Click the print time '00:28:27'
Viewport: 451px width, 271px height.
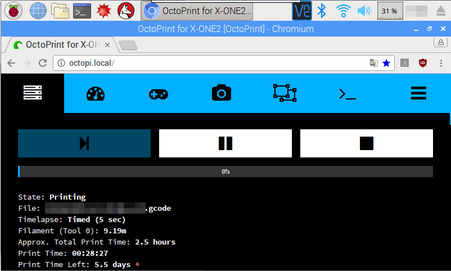click(90, 253)
